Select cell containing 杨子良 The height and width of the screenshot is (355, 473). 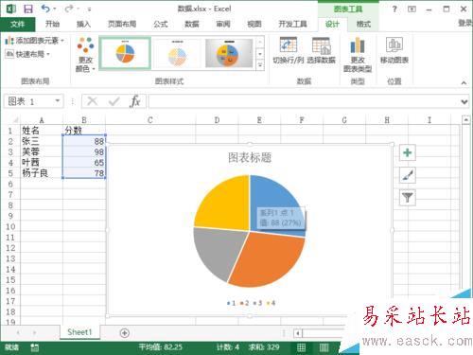coord(42,173)
